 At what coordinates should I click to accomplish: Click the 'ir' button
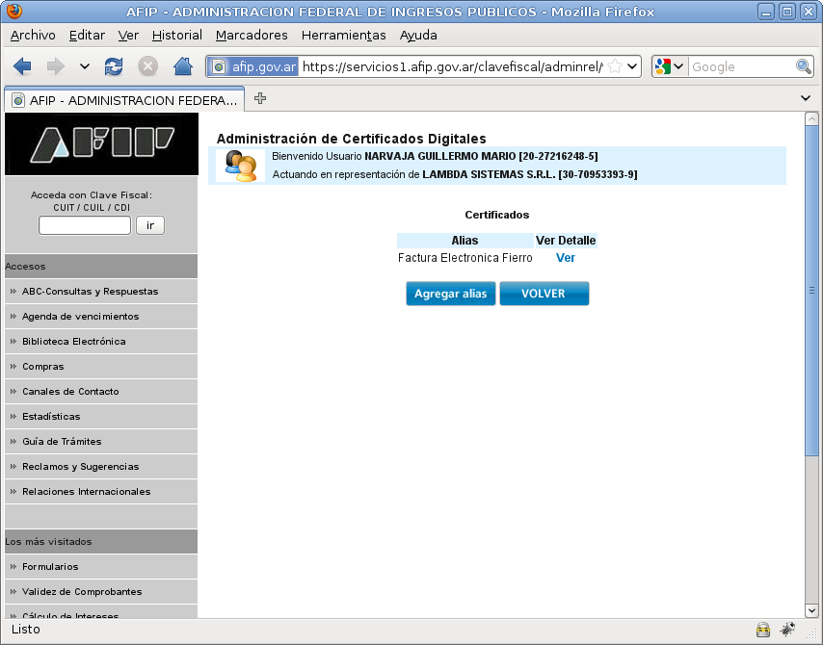tap(150, 225)
